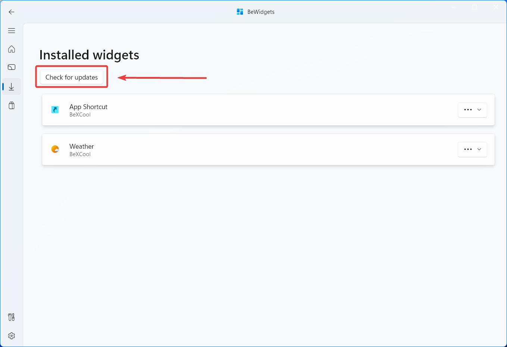Open the widget Shop via bag icon

point(12,105)
